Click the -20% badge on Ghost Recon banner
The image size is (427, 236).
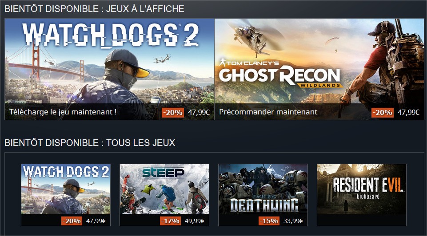coord(382,112)
